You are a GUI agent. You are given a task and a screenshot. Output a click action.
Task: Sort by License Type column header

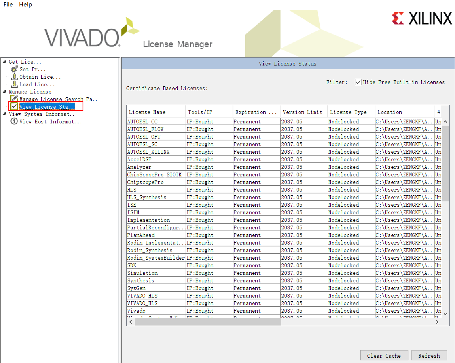pos(351,112)
